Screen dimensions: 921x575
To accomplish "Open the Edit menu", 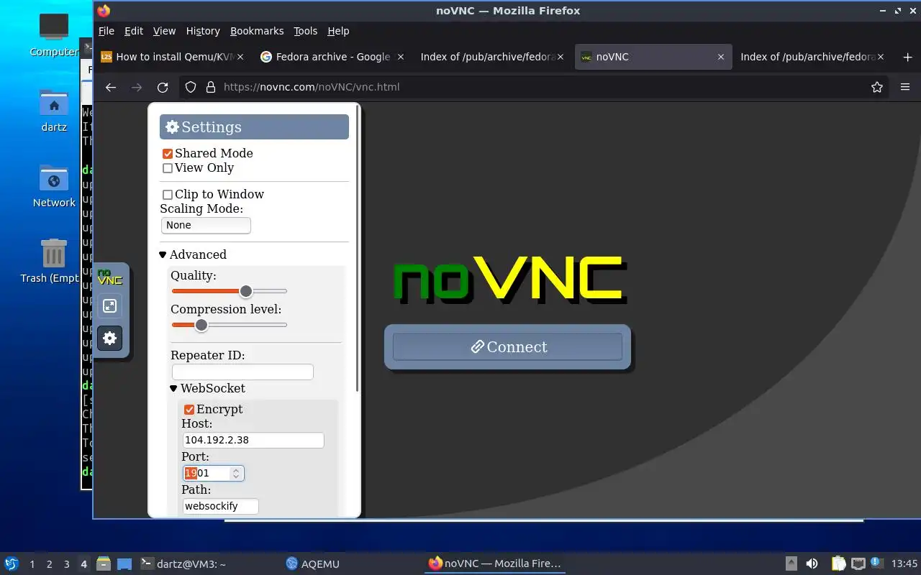I will pyautogui.click(x=134, y=31).
